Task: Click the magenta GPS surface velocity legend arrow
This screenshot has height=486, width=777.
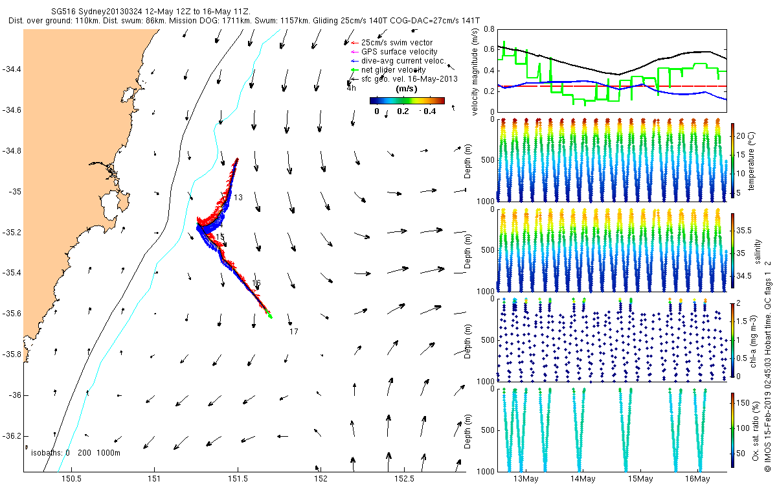Action: (x=354, y=52)
